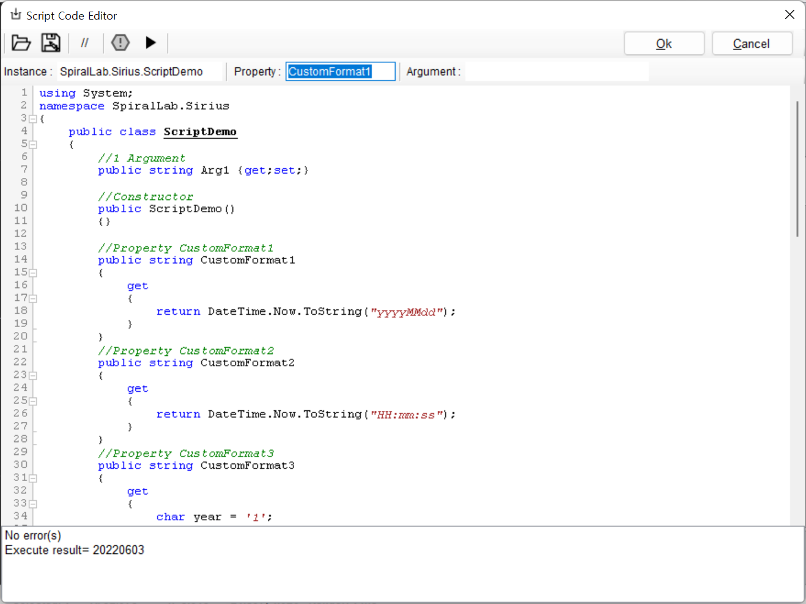Click the "yyyyMMdd" format string

(x=407, y=312)
